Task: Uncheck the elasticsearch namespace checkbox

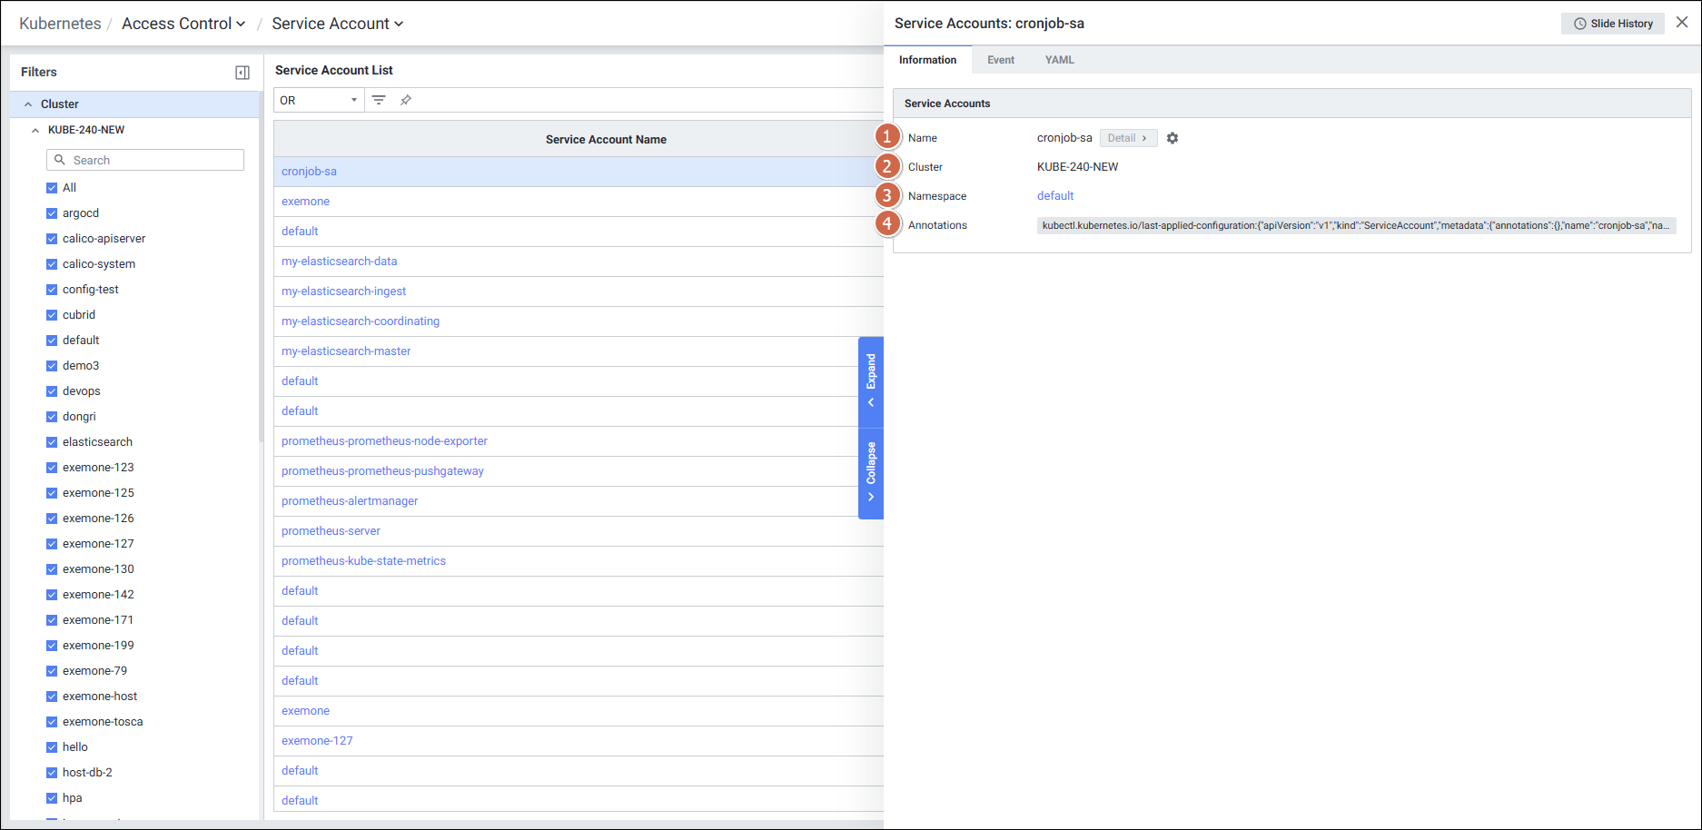Action: tap(52, 442)
